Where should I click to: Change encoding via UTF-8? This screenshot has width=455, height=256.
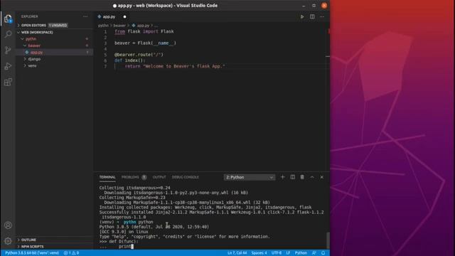[x=277, y=253]
